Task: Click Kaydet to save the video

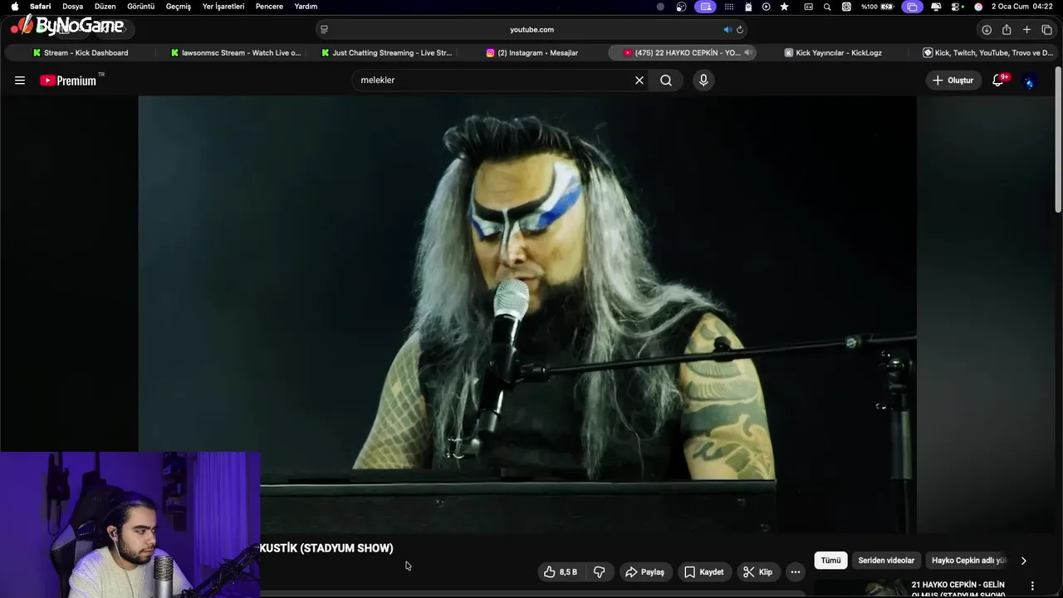Action: (703, 571)
